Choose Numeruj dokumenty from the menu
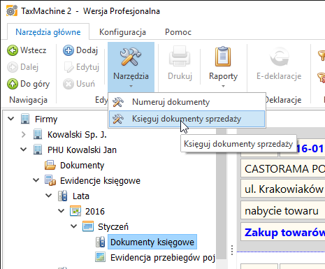The image size is (325, 269). pos(187,102)
